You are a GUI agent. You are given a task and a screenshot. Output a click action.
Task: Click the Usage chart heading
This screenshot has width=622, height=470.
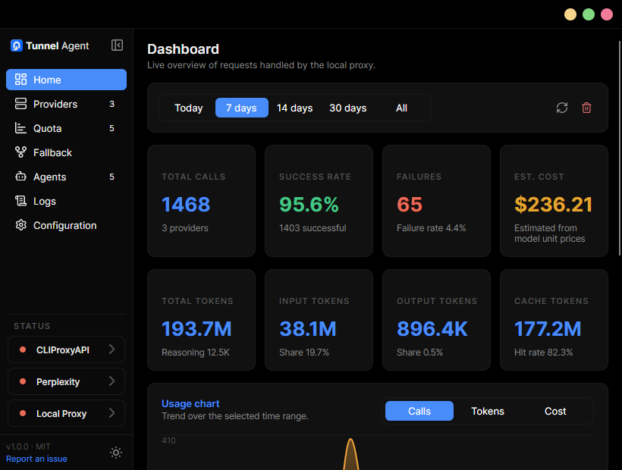click(190, 403)
